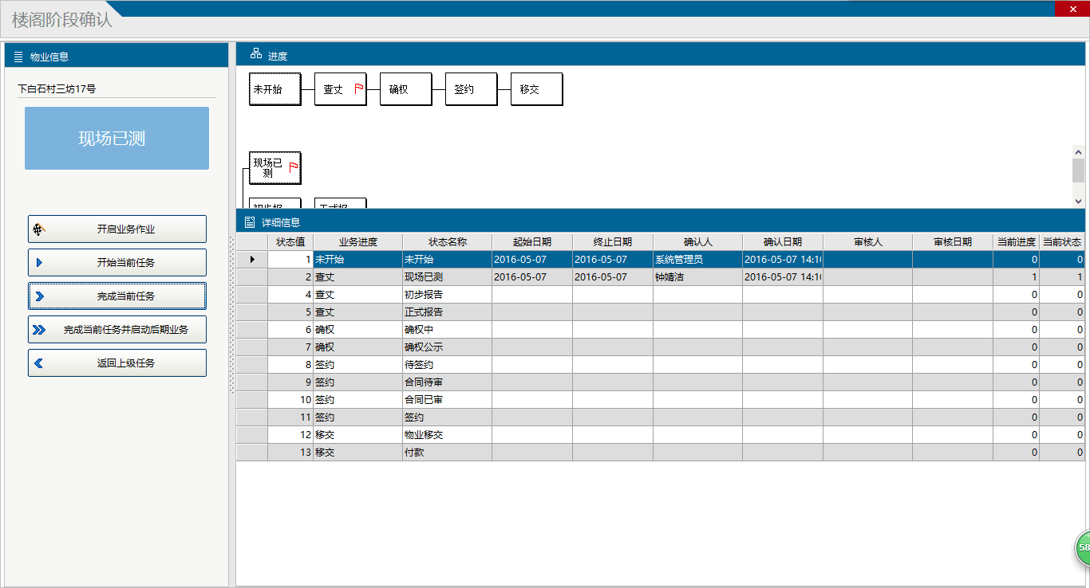Click the 开始当前任务 play arrow icon
The height and width of the screenshot is (588, 1090).
(39, 263)
